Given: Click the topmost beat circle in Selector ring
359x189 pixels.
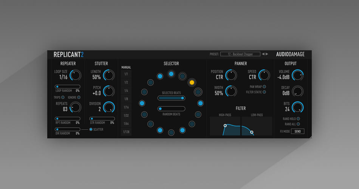Looking at the screenshot, I should click(x=171, y=74).
